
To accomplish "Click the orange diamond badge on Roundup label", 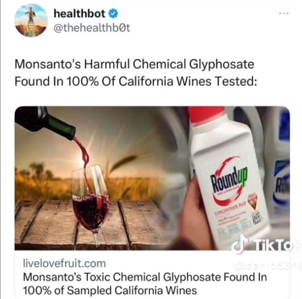I will coord(254,202).
